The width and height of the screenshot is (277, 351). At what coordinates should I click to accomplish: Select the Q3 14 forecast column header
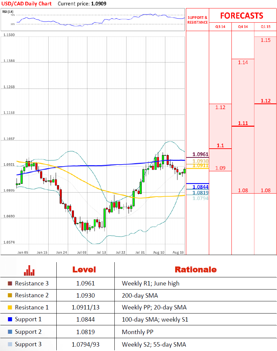coord(220,27)
